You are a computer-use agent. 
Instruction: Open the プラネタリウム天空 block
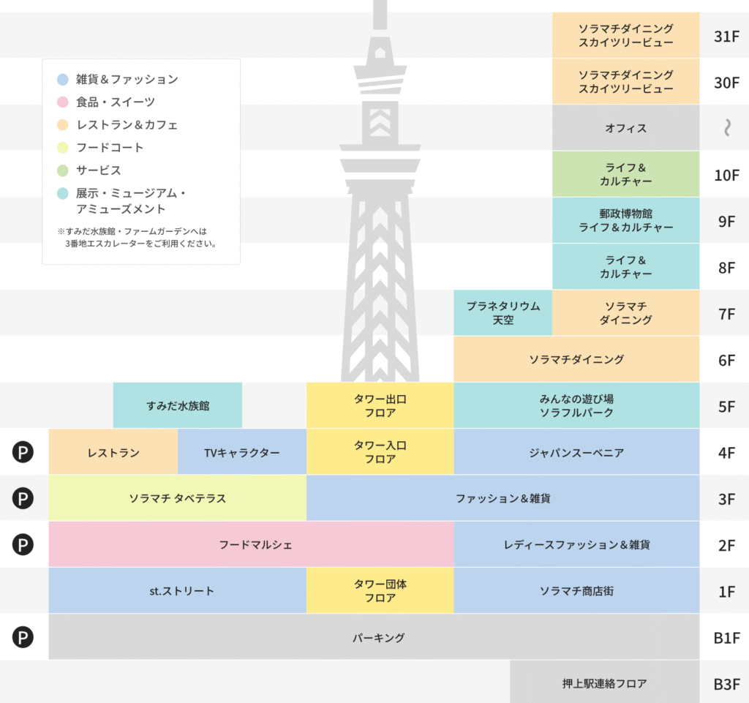tap(503, 313)
